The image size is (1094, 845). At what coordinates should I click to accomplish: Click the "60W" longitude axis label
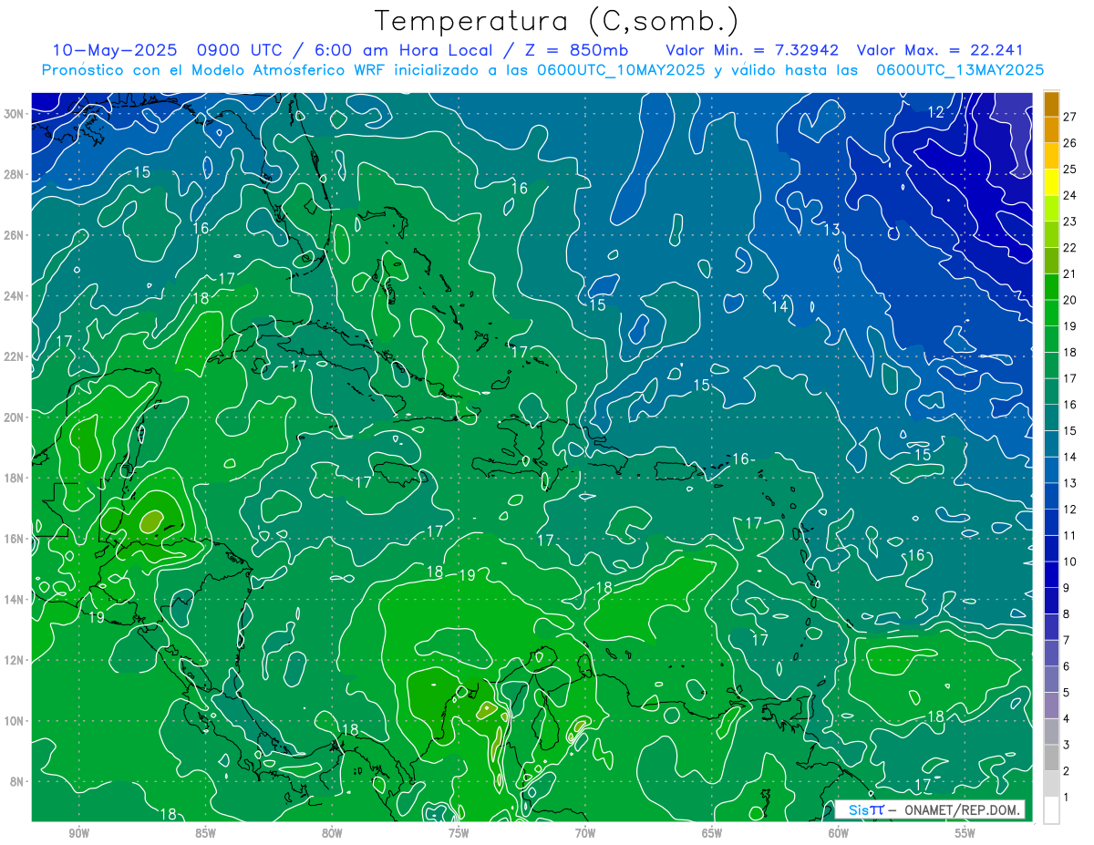(838, 833)
